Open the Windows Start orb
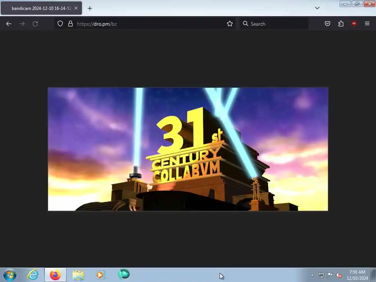The width and height of the screenshot is (376, 282). (x=10, y=275)
